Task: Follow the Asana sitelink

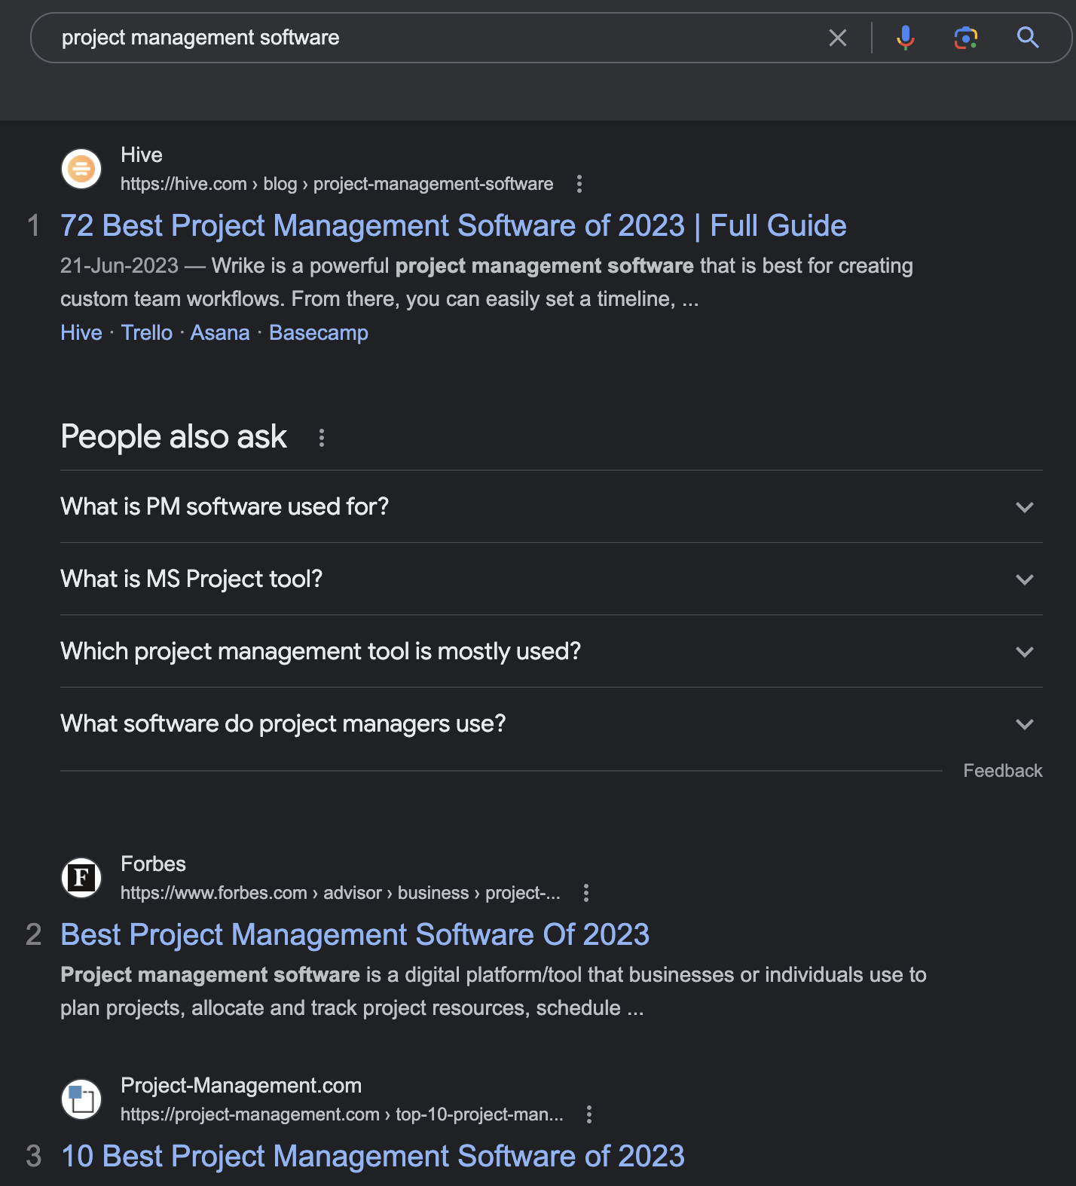Action: tap(220, 332)
